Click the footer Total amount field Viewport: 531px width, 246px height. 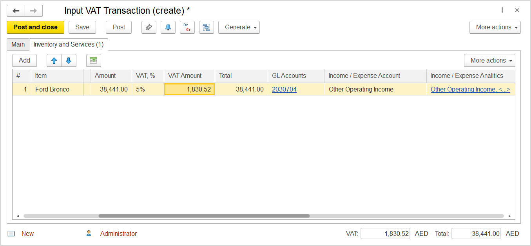[x=476, y=233]
